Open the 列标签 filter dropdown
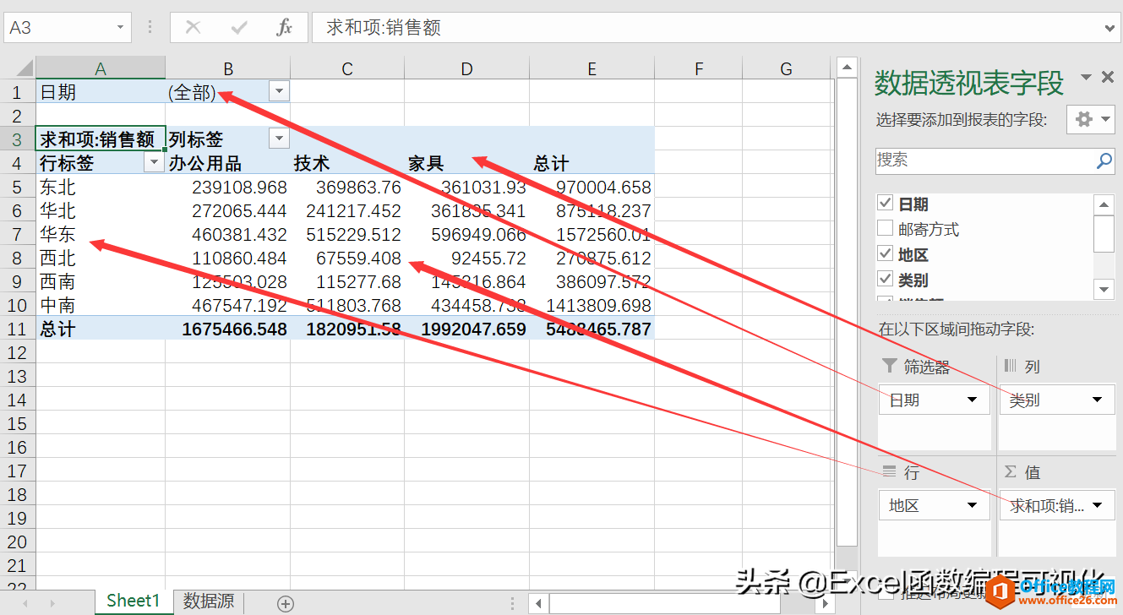The image size is (1123, 615). pyautogui.click(x=279, y=139)
